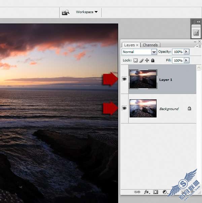Add a layer mask with mask icon
202x203 pixels.
pyautogui.click(x=156, y=192)
